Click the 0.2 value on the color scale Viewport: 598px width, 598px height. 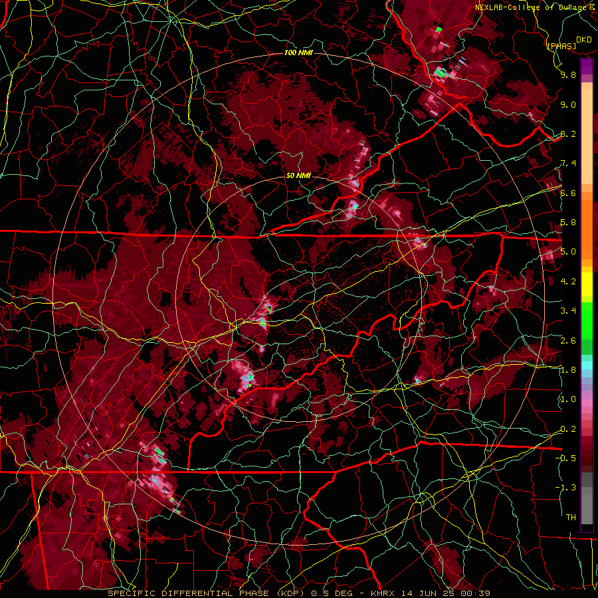(568, 429)
